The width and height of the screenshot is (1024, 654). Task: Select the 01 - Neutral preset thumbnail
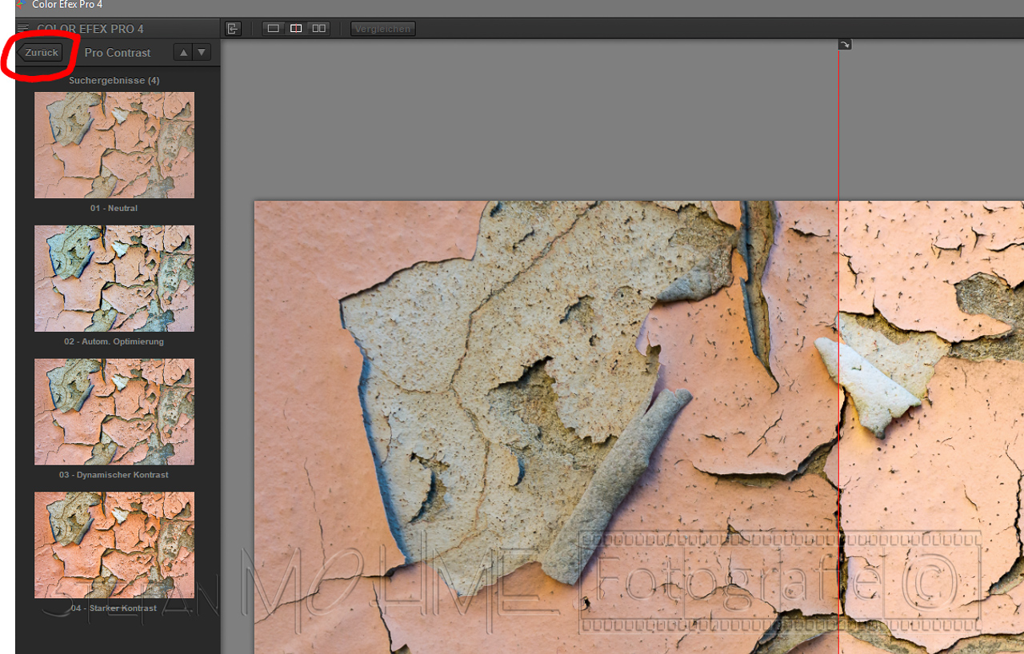[114, 145]
